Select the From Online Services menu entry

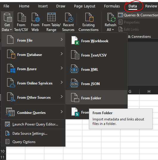[x=33, y=83]
